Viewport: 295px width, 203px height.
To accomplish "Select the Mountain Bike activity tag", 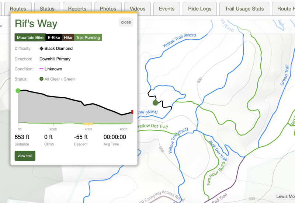I will [30, 38].
